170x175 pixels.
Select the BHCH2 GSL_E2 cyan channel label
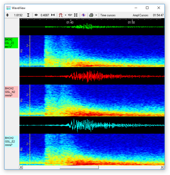(11, 141)
